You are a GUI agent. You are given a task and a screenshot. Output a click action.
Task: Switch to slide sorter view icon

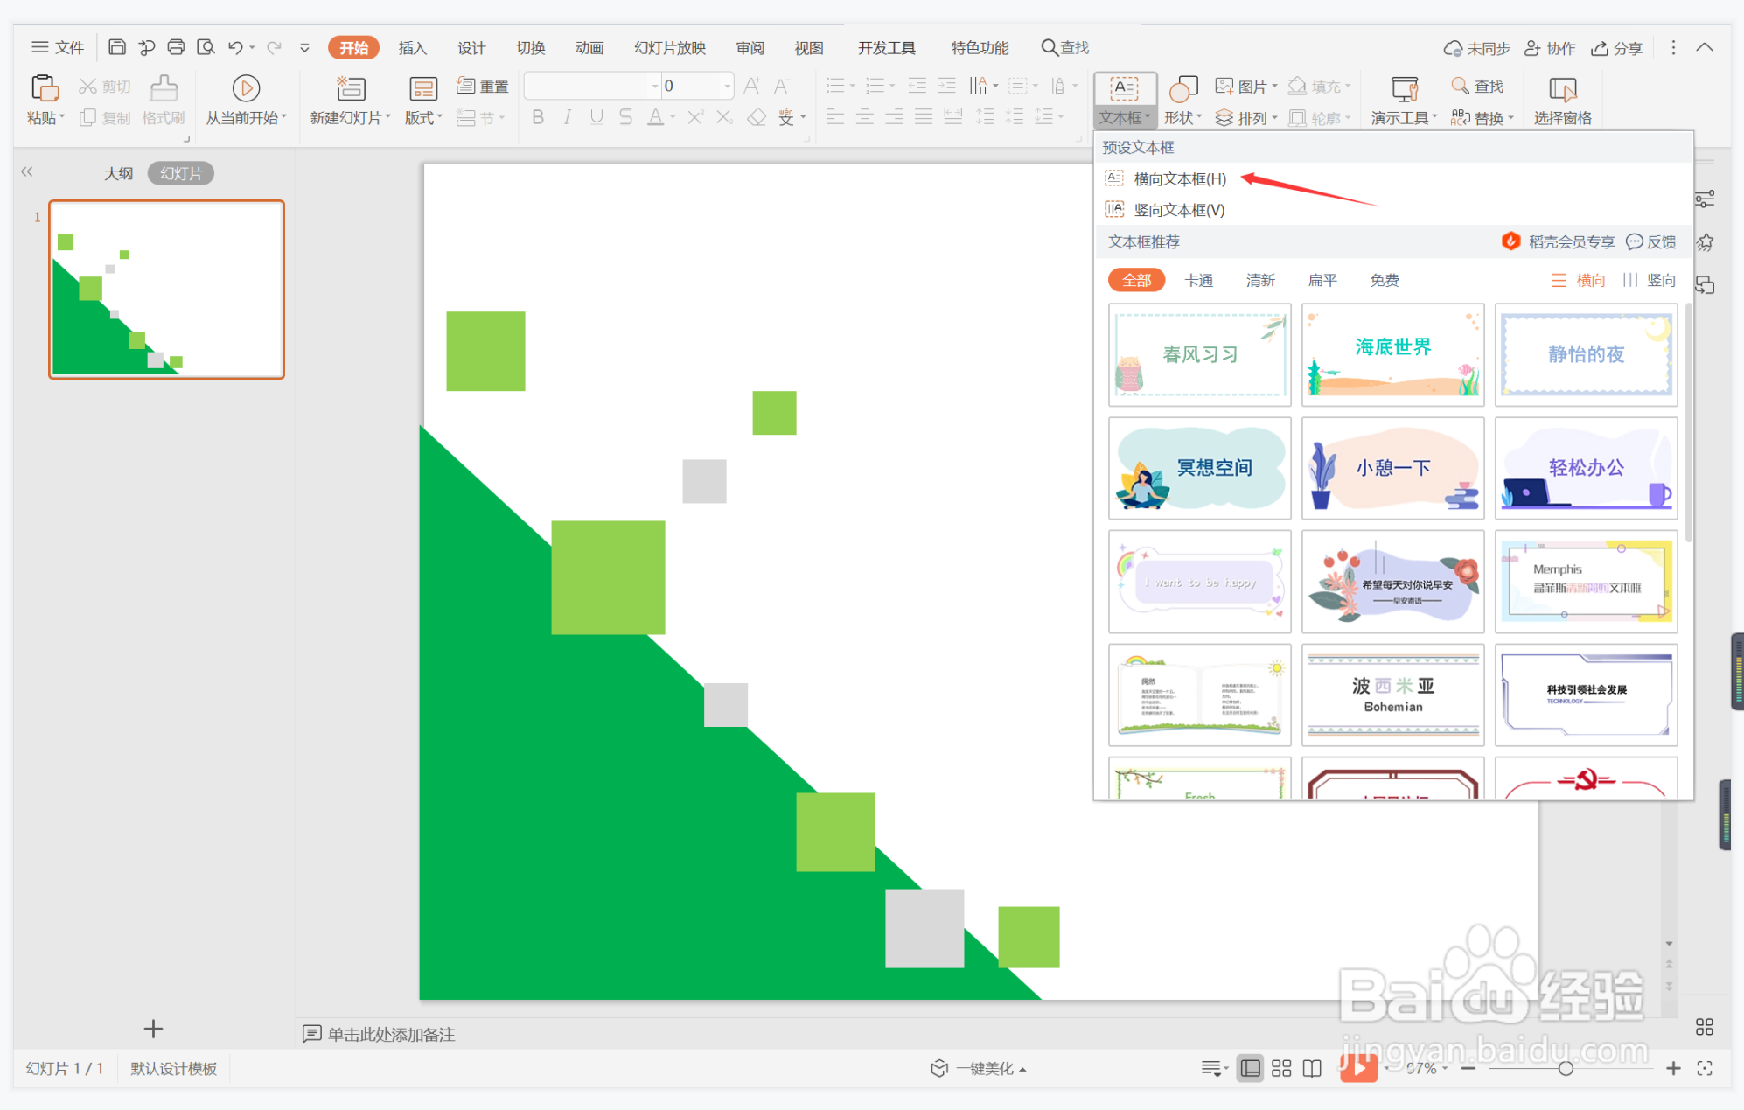[x=1281, y=1068]
